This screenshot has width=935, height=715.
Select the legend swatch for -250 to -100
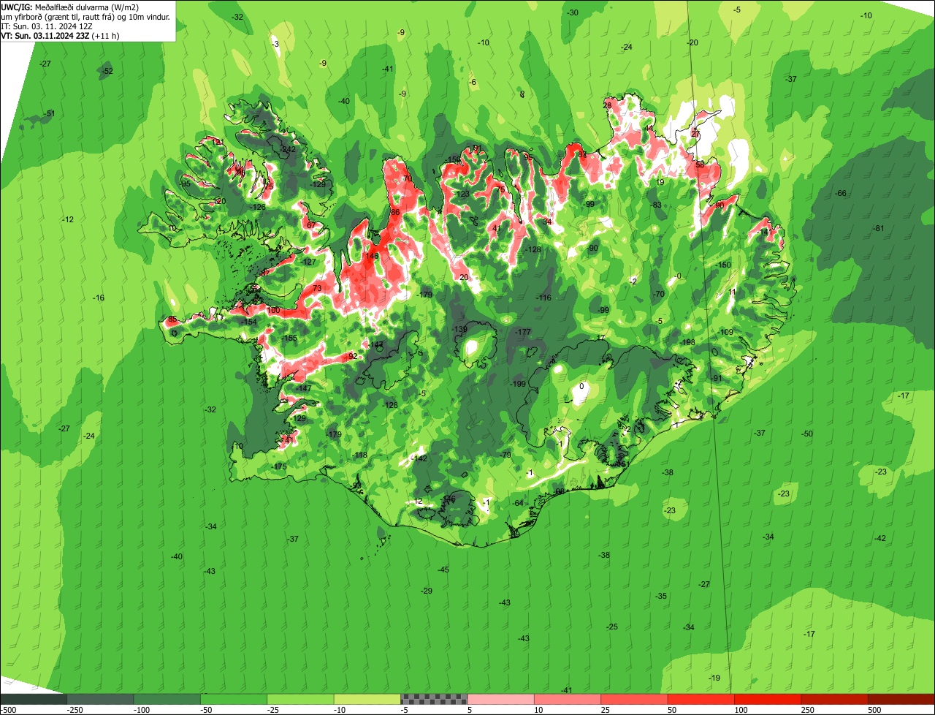pos(100,699)
